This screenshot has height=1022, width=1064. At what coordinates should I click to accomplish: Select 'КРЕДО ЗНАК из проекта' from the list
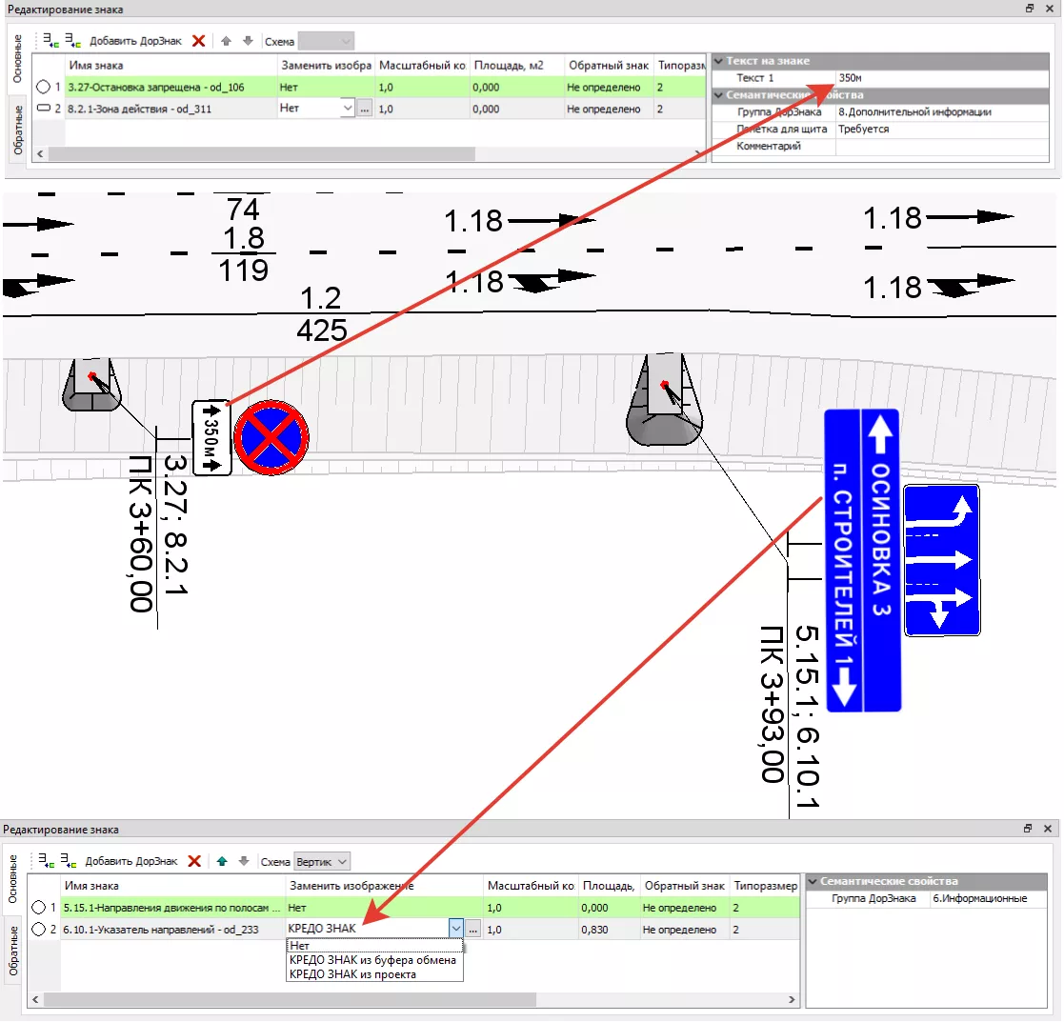[352, 974]
